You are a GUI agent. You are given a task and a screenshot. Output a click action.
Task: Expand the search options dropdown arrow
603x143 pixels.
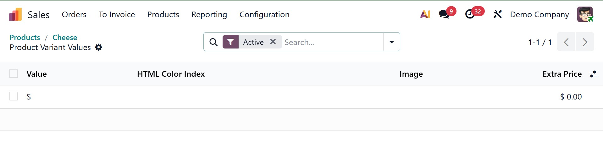[391, 42]
